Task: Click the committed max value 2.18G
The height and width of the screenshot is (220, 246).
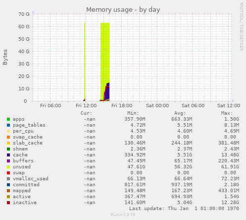Action: click(232, 185)
